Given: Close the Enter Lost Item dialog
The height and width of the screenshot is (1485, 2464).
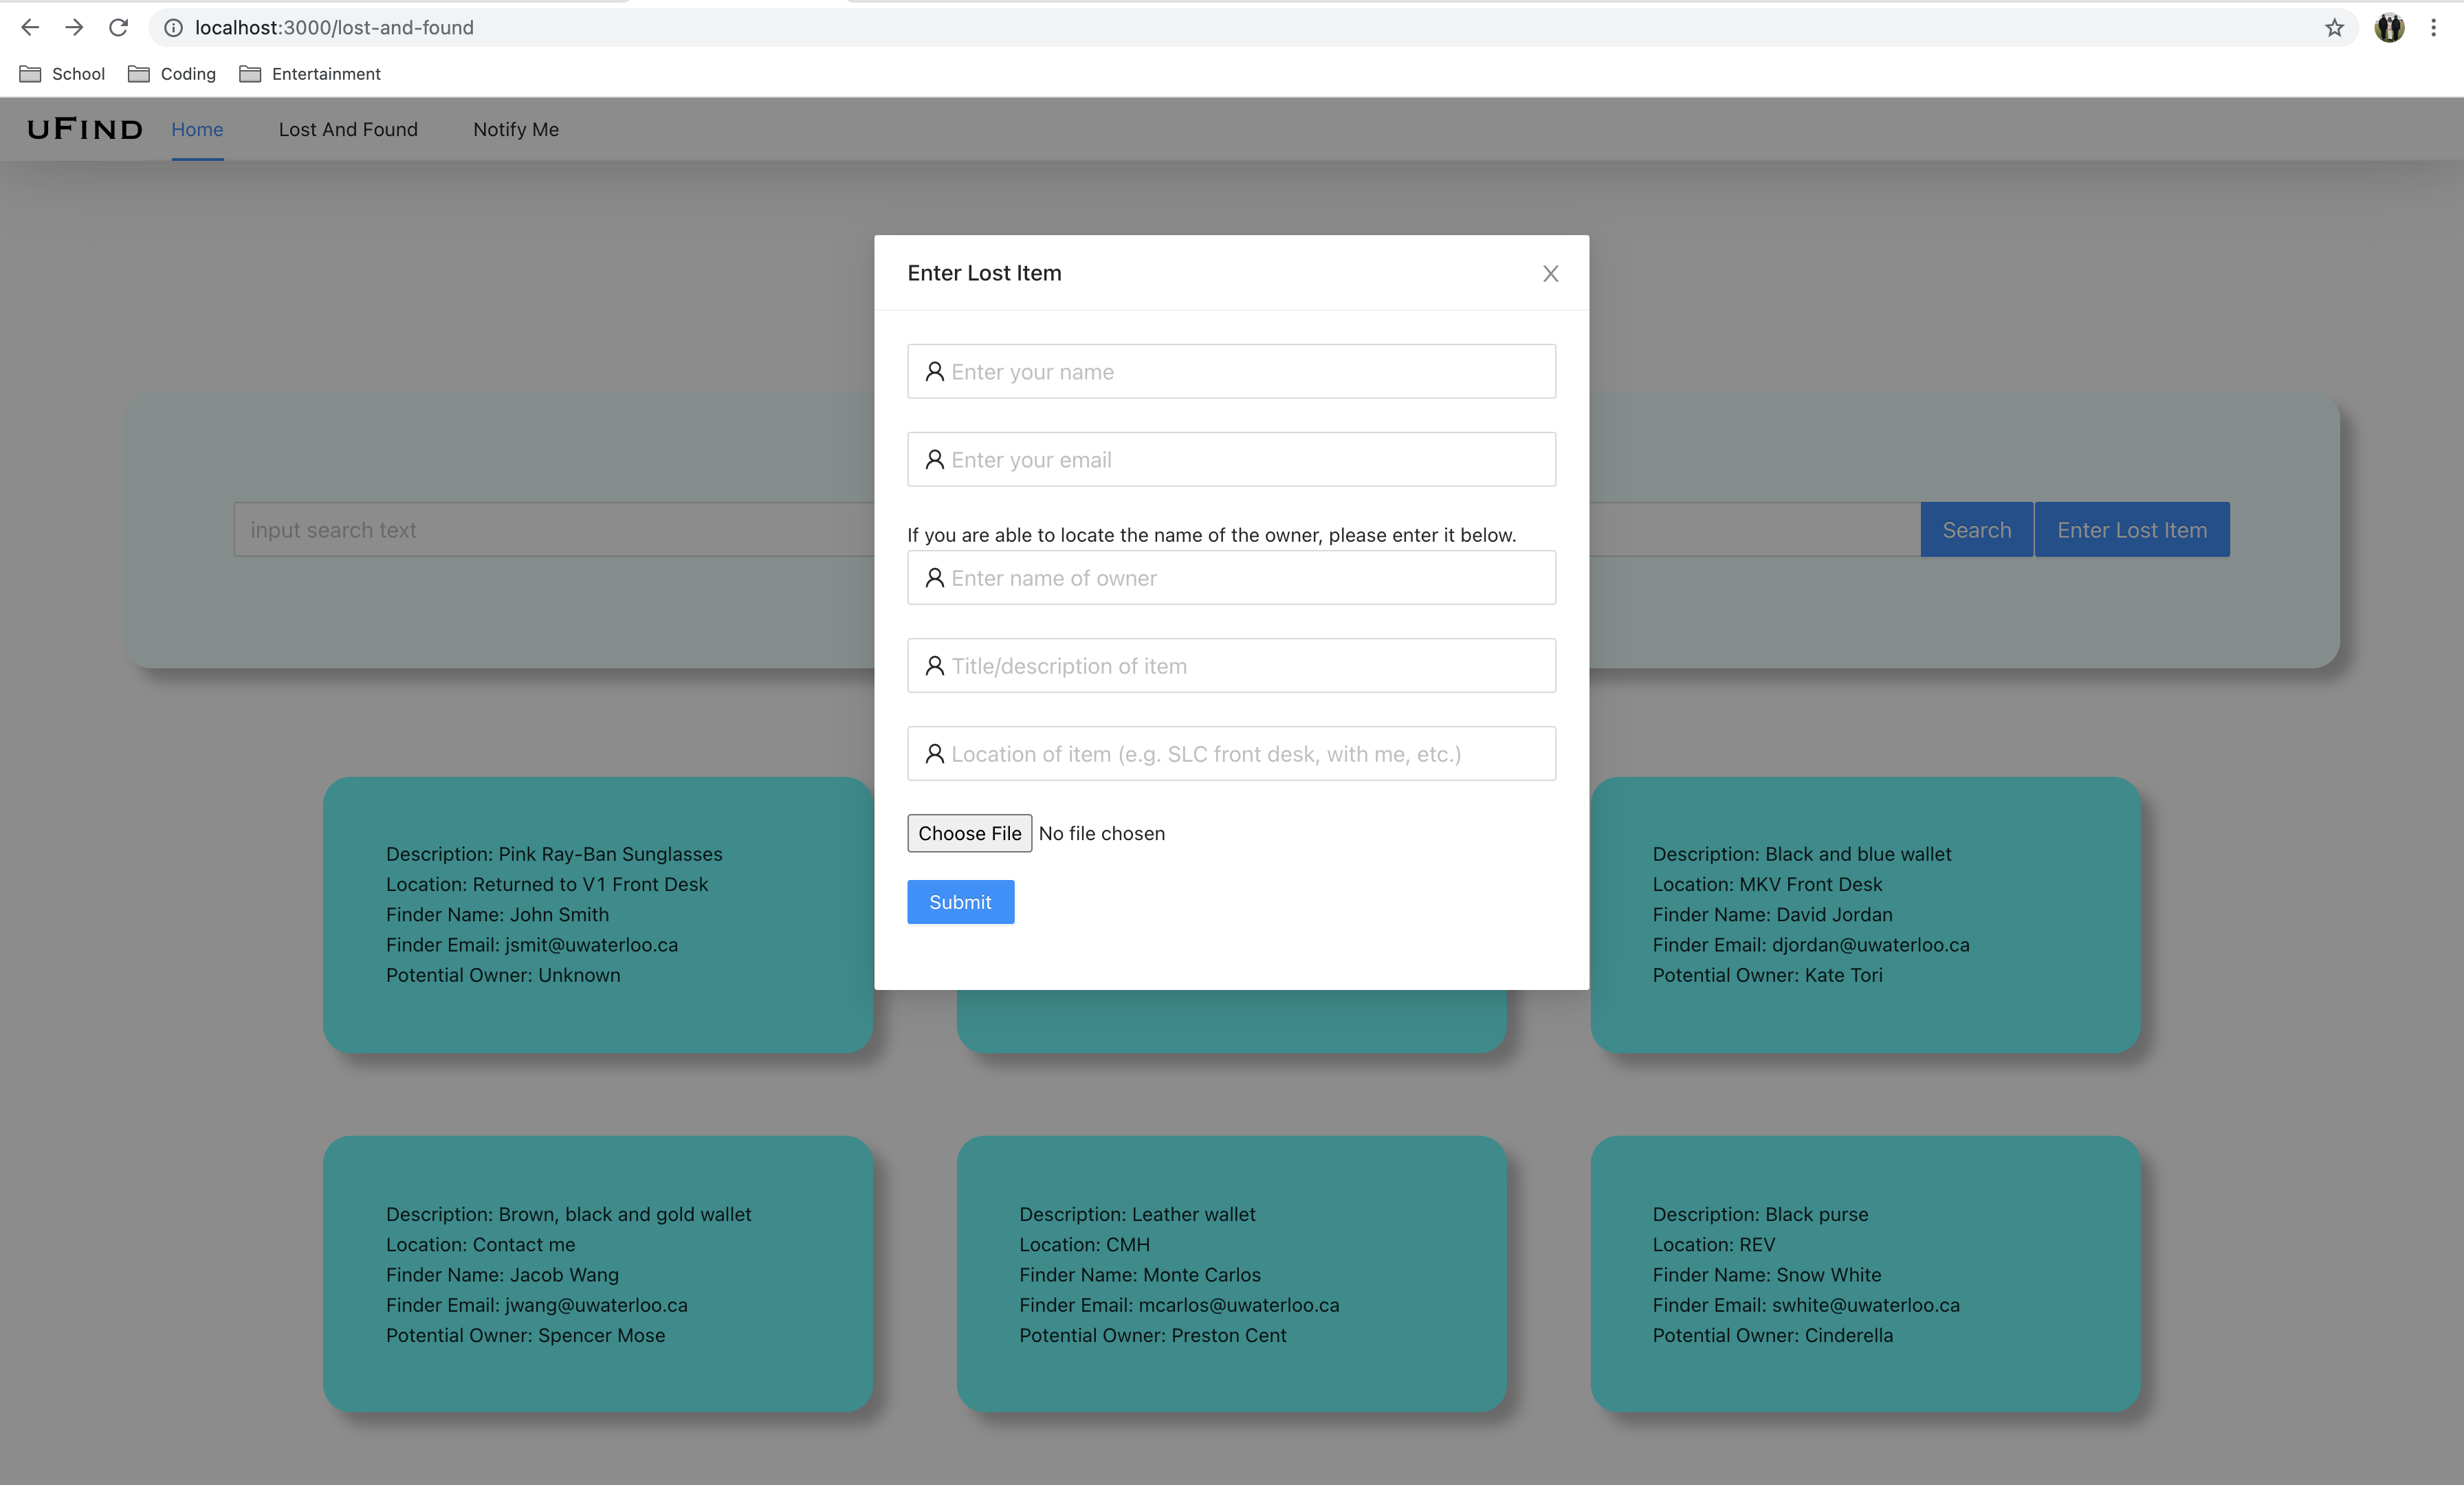Looking at the screenshot, I should [x=1550, y=273].
